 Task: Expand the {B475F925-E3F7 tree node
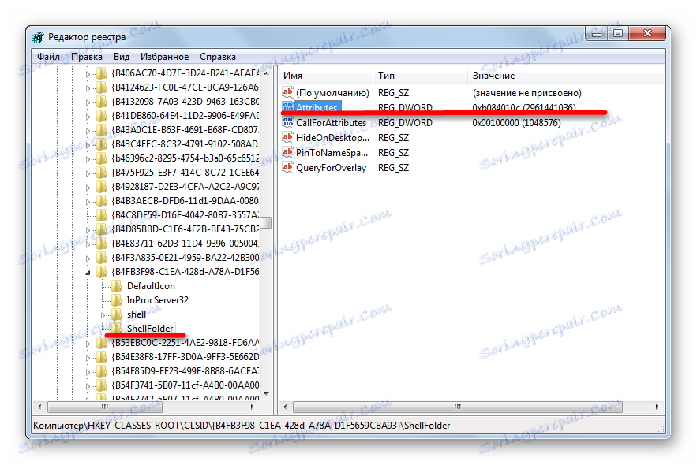pos(88,173)
